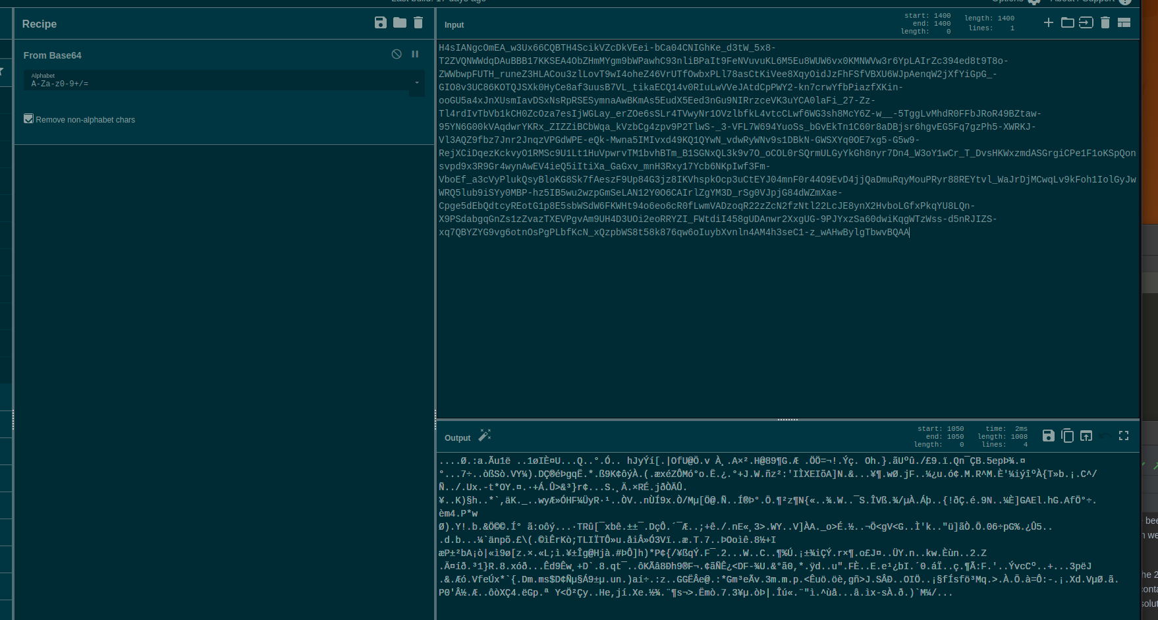This screenshot has height=620, width=1158.
Task: Replace input with output
Action: click(1086, 436)
